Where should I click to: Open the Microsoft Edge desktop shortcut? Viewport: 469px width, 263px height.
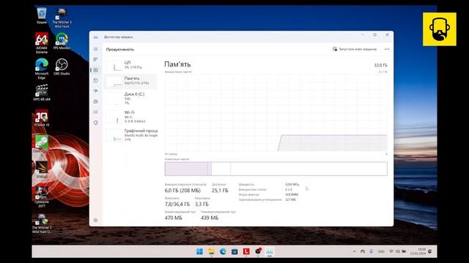[42, 69]
